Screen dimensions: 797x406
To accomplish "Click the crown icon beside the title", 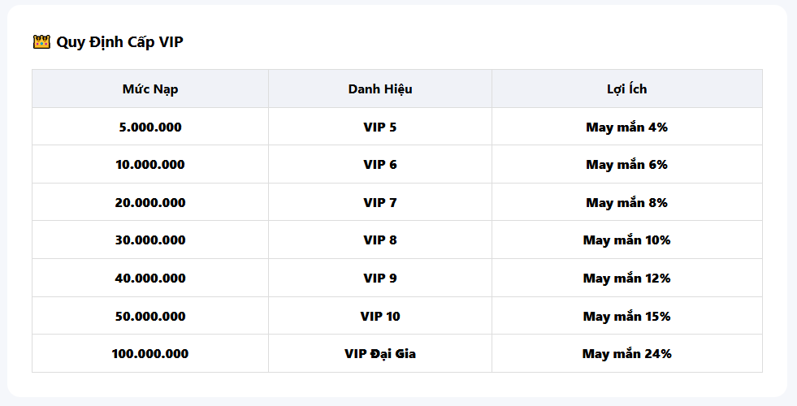I will click(41, 42).
